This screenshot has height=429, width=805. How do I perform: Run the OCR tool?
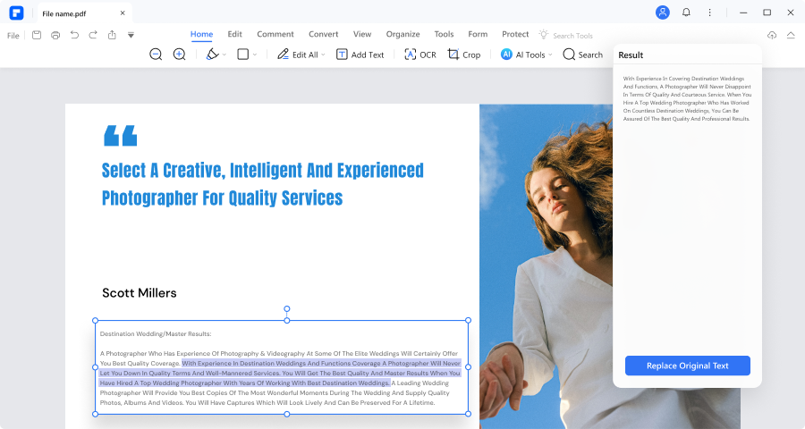pos(420,55)
